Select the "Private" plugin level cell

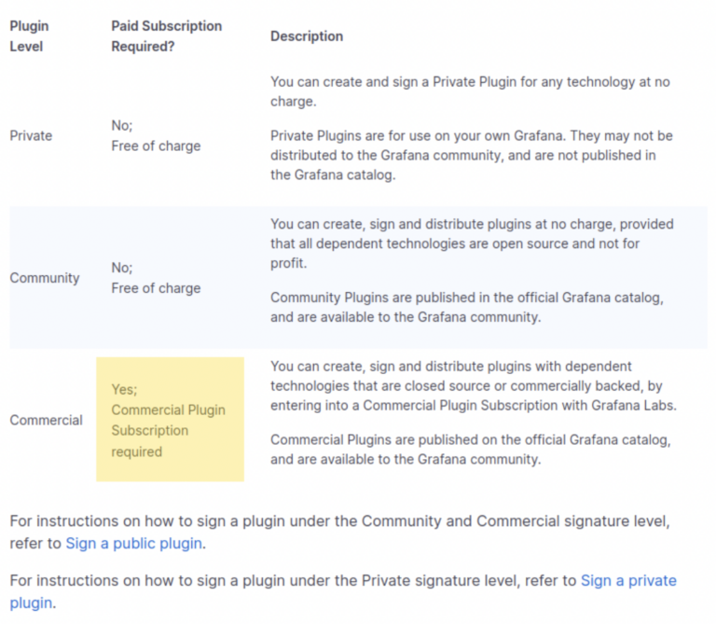pos(31,135)
